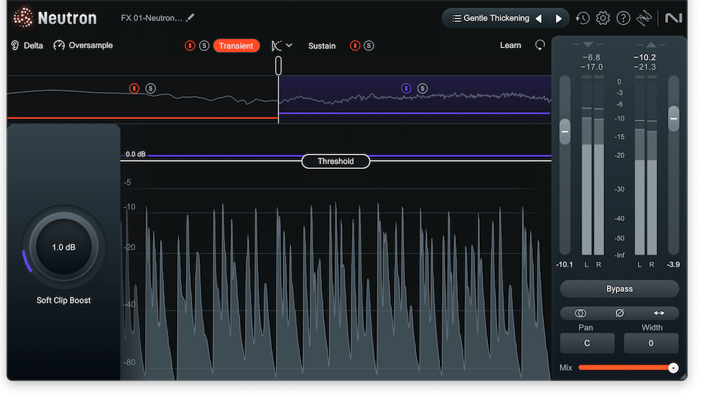The width and height of the screenshot is (703, 399).
Task: Open the undo history clock icon
Action: (582, 19)
